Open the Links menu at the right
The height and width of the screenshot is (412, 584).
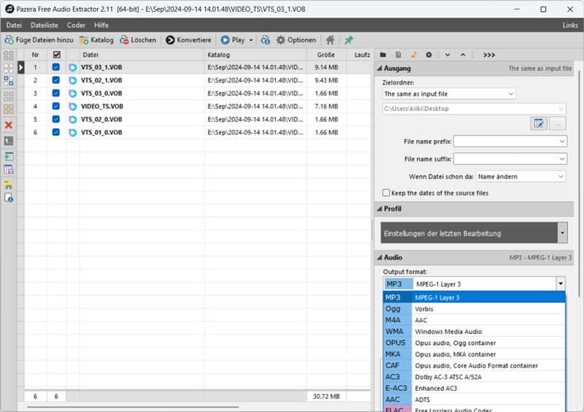(x=570, y=26)
